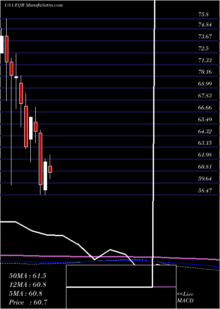This screenshot has height=309, width=220.
Task: Click the USA EQR MunafaSutra.com title
Action: click(33, 5)
